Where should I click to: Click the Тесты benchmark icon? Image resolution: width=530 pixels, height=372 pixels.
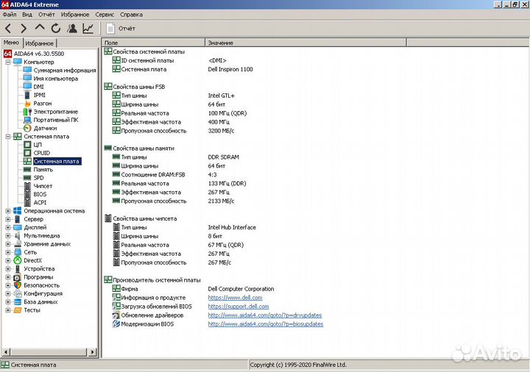18,310
